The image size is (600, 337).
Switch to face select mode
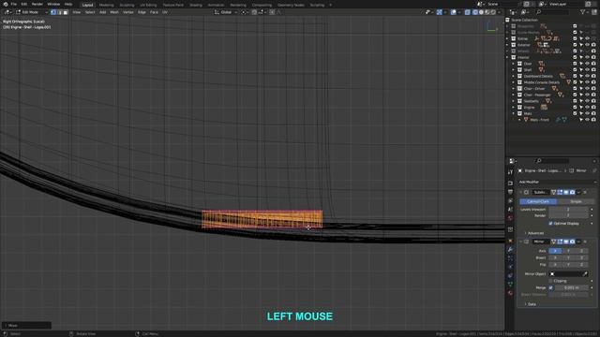66,12
